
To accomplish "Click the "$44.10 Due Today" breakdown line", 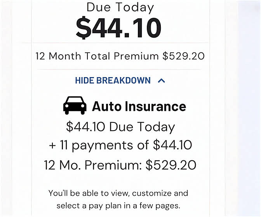I will [x=120, y=127].
